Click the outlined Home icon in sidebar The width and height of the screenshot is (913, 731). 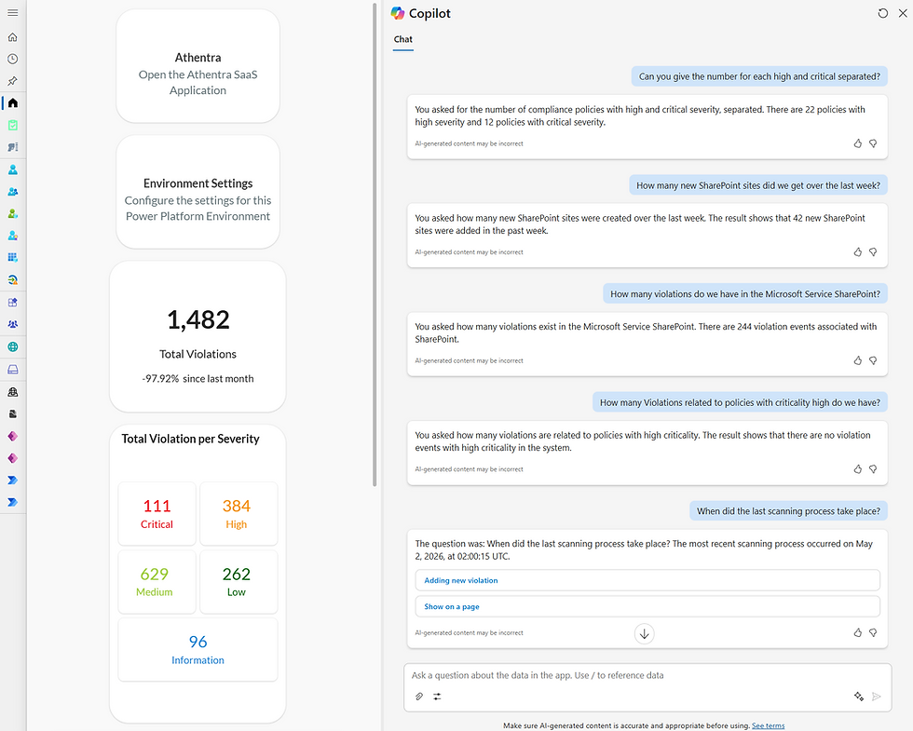pyautogui.click(x=12, y=37)
